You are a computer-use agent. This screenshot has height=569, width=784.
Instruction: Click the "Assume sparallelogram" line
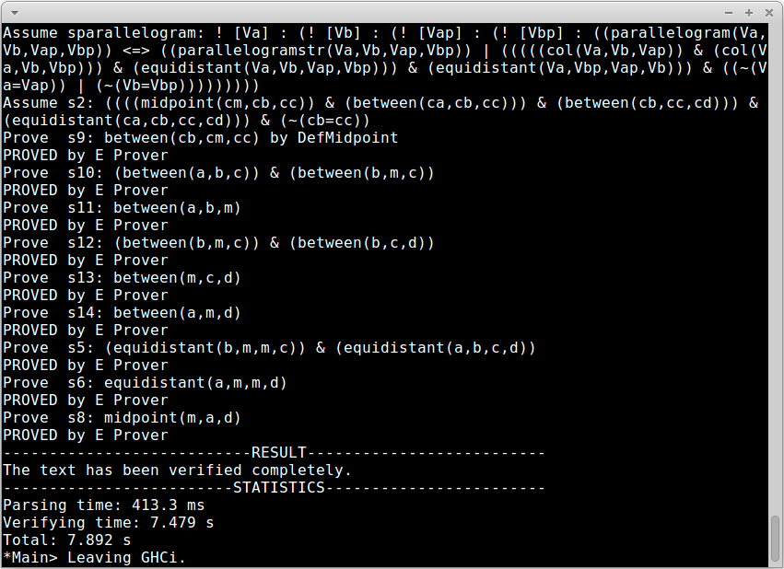(x=109, y=32)
